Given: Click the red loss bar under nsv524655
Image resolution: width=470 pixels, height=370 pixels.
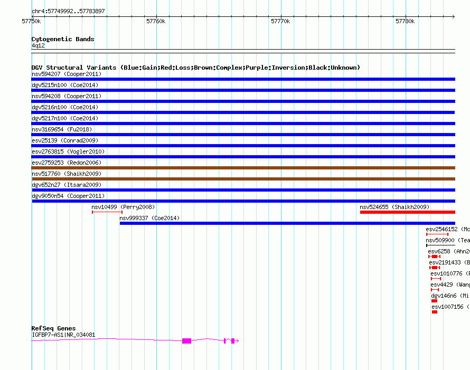Looking at the screenshot, I should [x=408, y=212].
